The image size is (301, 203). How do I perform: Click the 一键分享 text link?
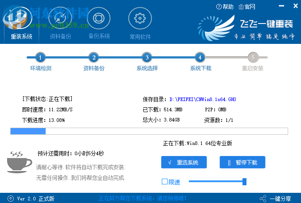coord(281,199)
